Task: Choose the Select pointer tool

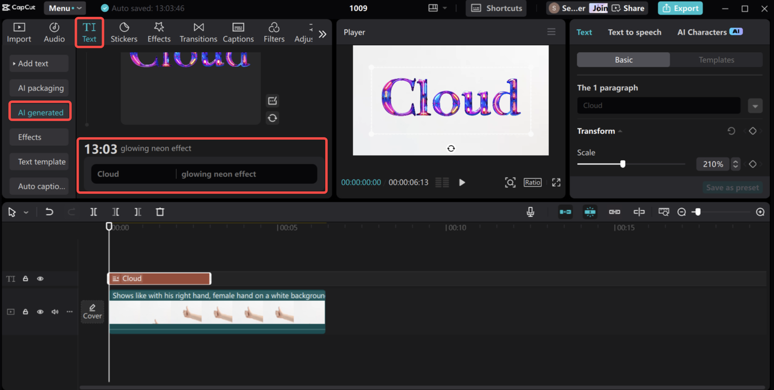Action: coord(12,212)
